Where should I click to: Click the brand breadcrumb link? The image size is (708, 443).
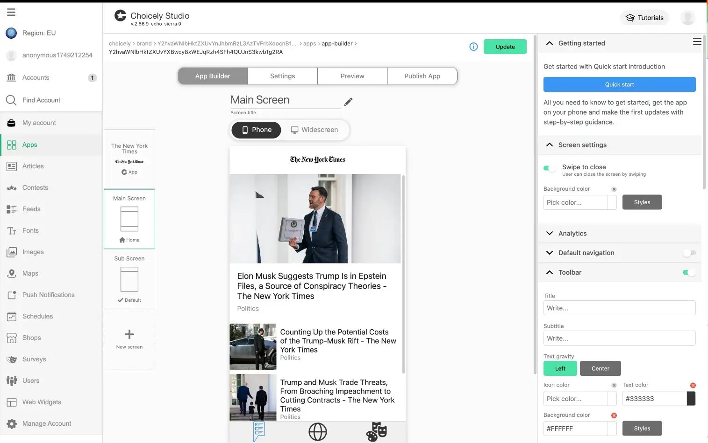click(x=144, y=43)
